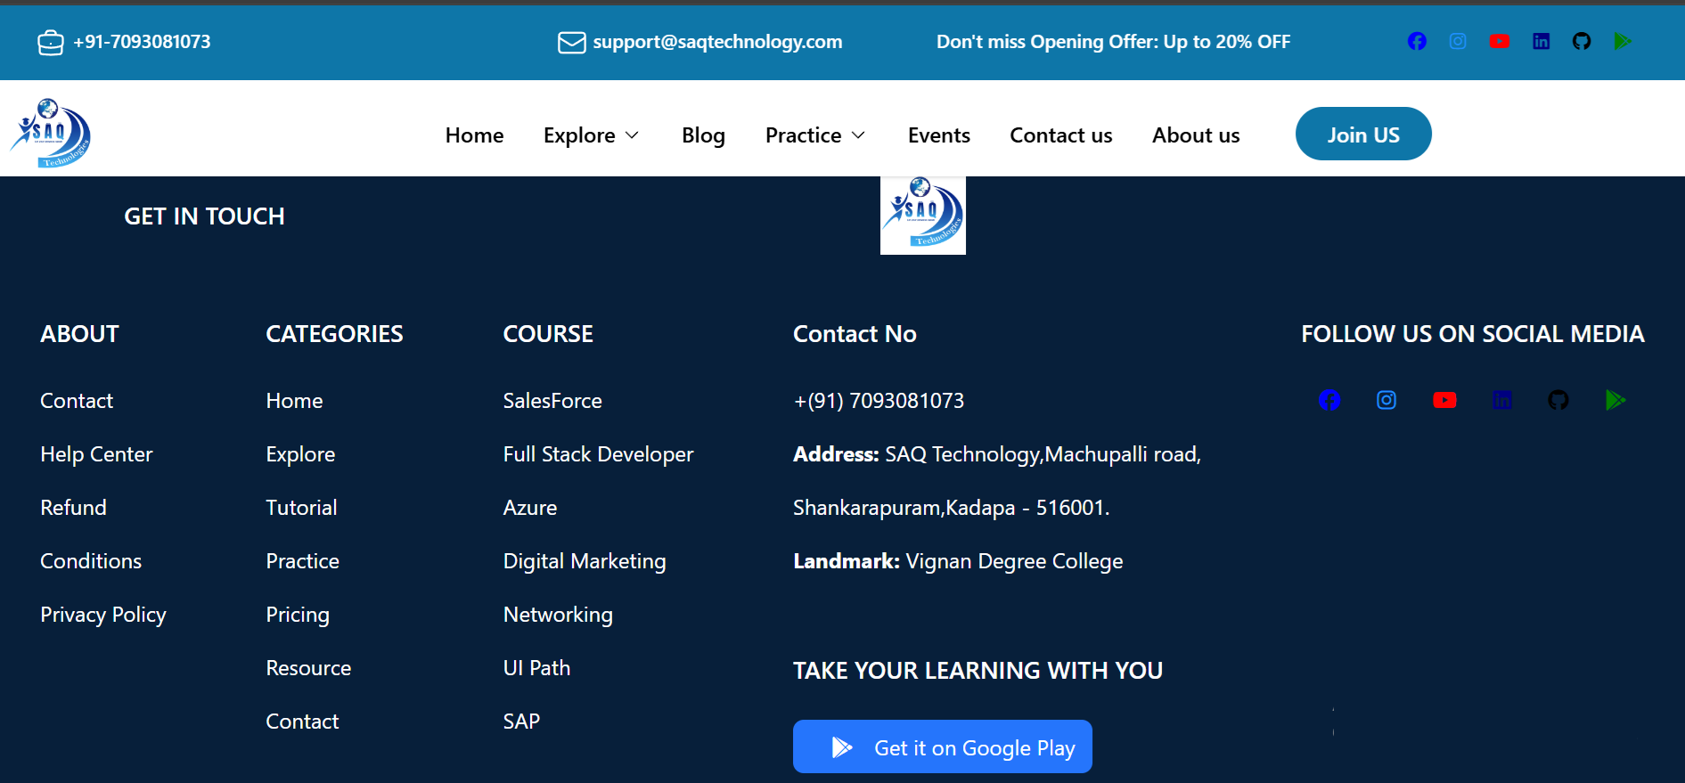Click Get it on Google Play button
This screenshot has height=783, width=1685.
point(942,747)
